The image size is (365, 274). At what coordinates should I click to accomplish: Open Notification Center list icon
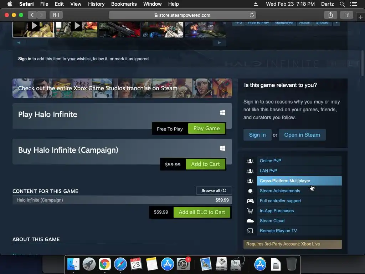[x=353, y=4]
